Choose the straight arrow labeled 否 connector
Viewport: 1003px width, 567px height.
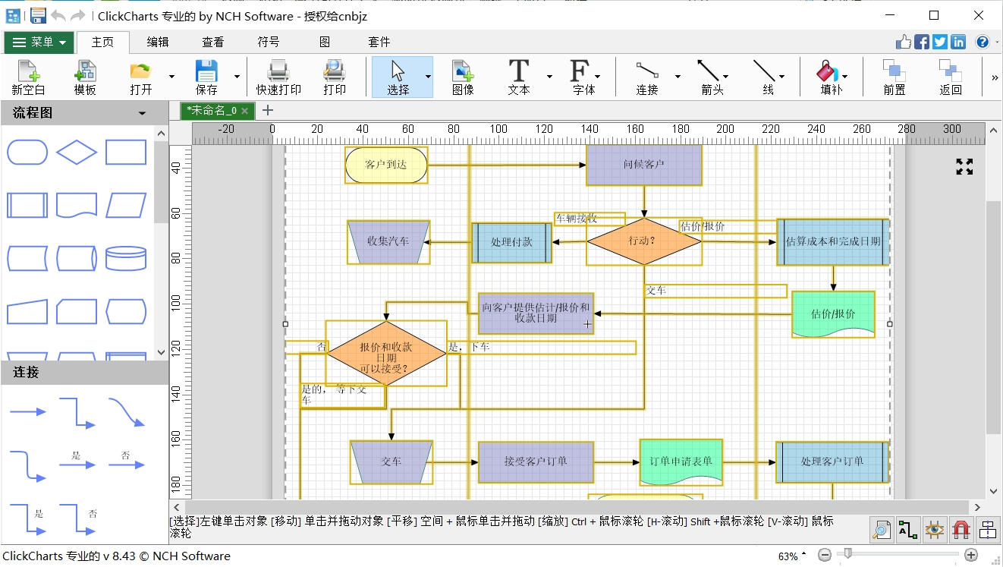[126, 460]
